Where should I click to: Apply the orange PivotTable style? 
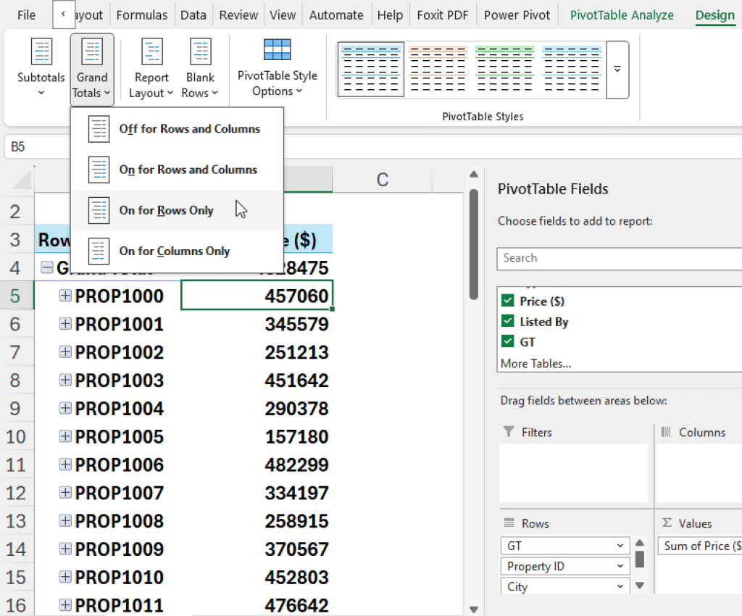pos(438,70)
